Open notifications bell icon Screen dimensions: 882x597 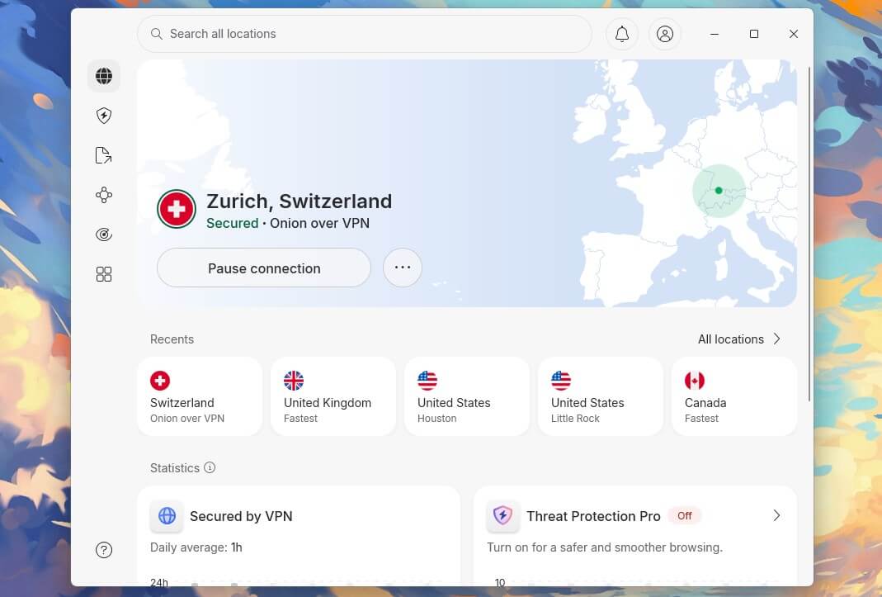(x=621, y=34)
